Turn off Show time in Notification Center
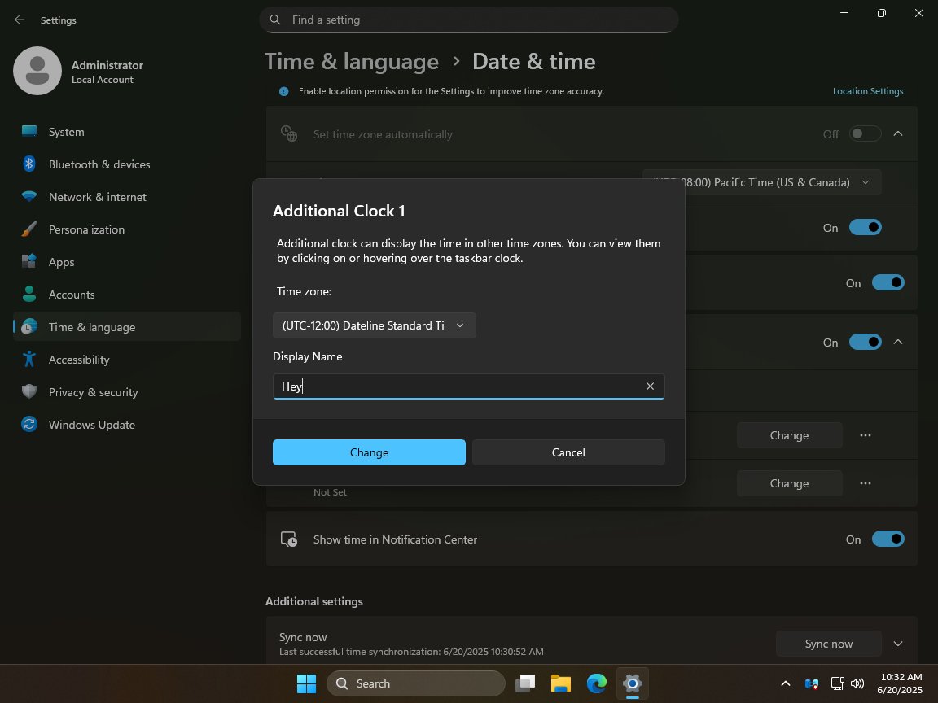The image size is (938, 703). click(888, 539)
